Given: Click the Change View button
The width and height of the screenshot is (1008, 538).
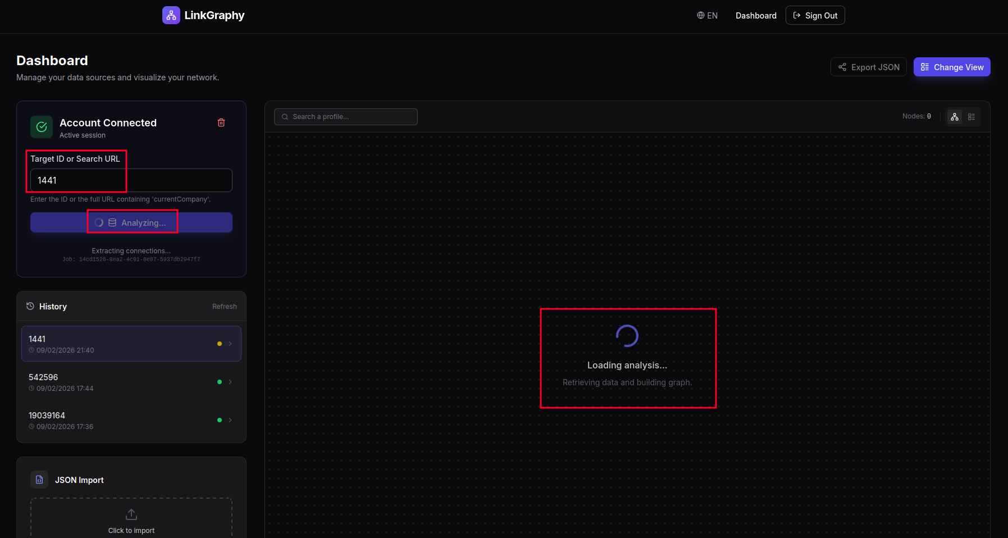Looking at the screenshot, I should [x=952, y=67].
